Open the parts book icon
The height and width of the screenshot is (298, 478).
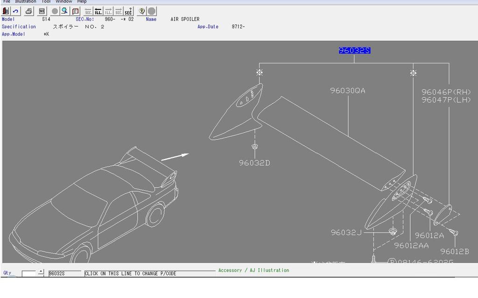pyautogui.click(x=75, y=11)
